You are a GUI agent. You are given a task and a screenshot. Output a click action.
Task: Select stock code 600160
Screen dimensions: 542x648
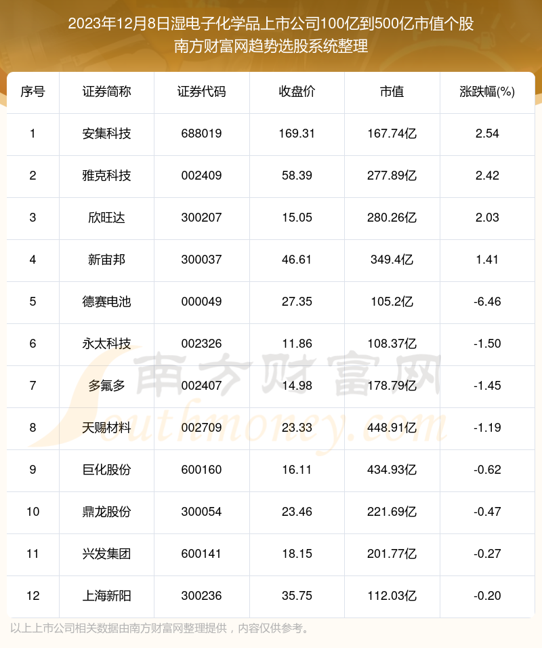click(x=202, y=470)
